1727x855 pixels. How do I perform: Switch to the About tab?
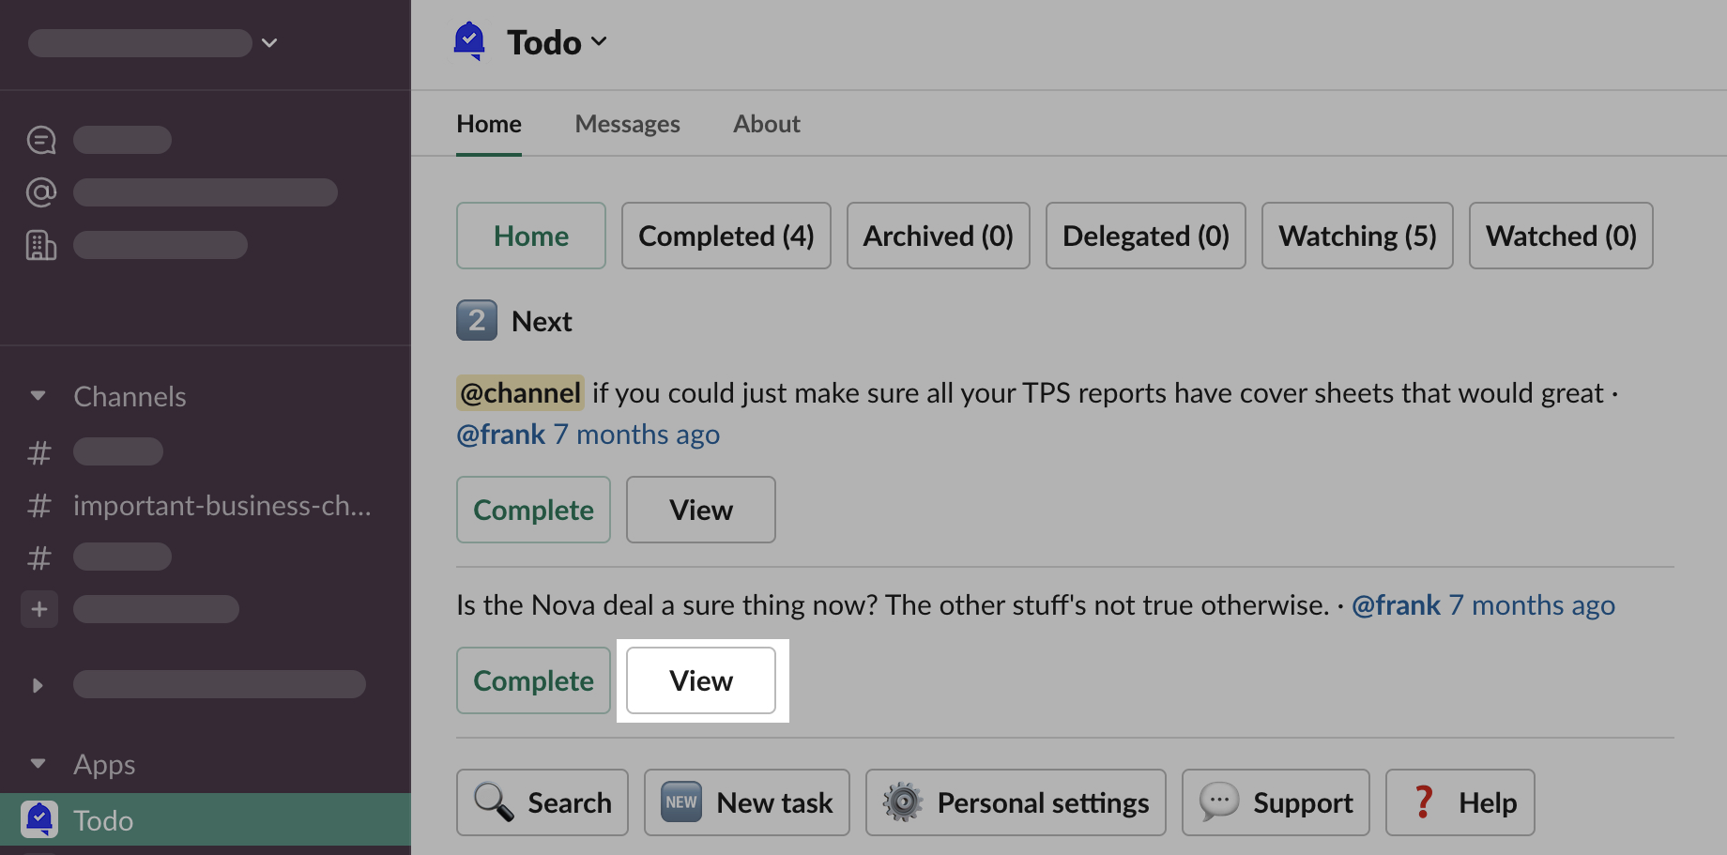point(766,124)
